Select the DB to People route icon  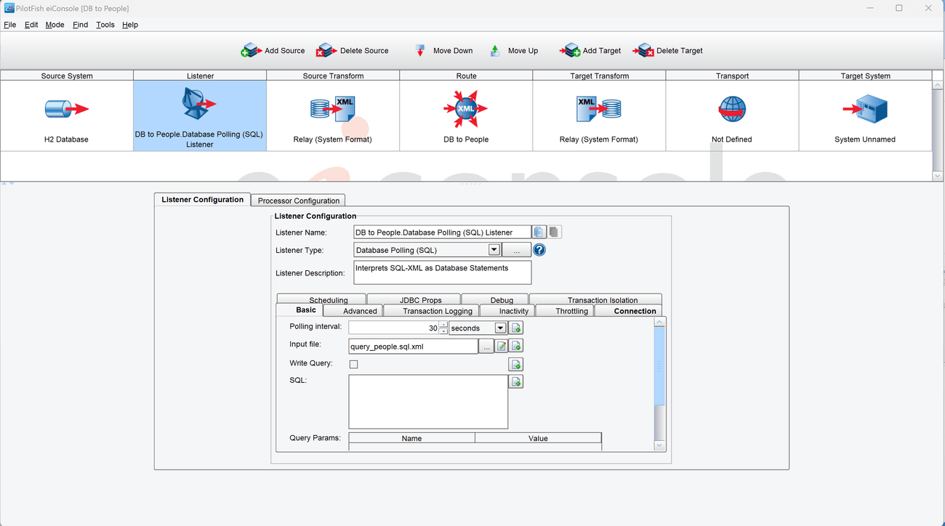pos(466,109)
